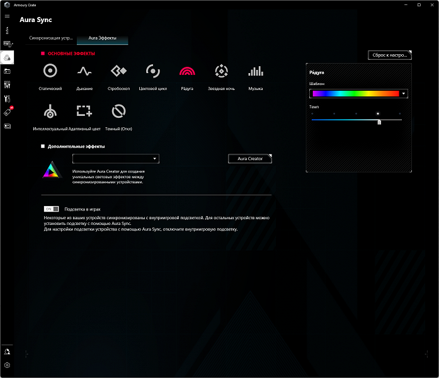The image size is (439, 378).
Task: Open the Devices sidebar icon
Action: [8, 44]
